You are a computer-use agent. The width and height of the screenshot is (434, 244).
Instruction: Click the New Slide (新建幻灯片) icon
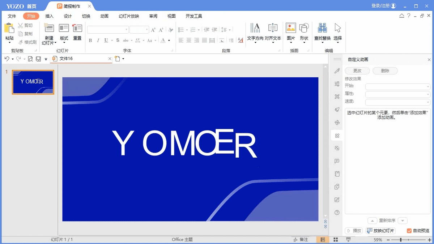(49, 28)
